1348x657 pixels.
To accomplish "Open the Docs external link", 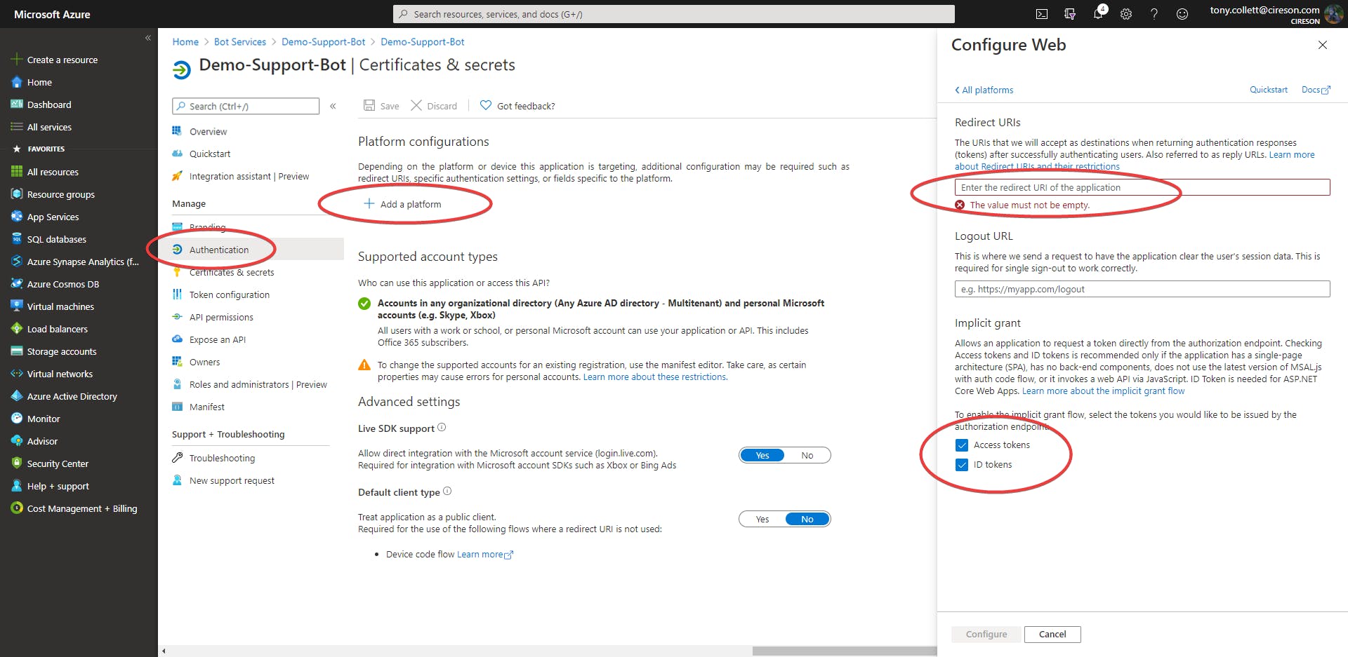I will pyautogui.click(x=1316, y=90).
